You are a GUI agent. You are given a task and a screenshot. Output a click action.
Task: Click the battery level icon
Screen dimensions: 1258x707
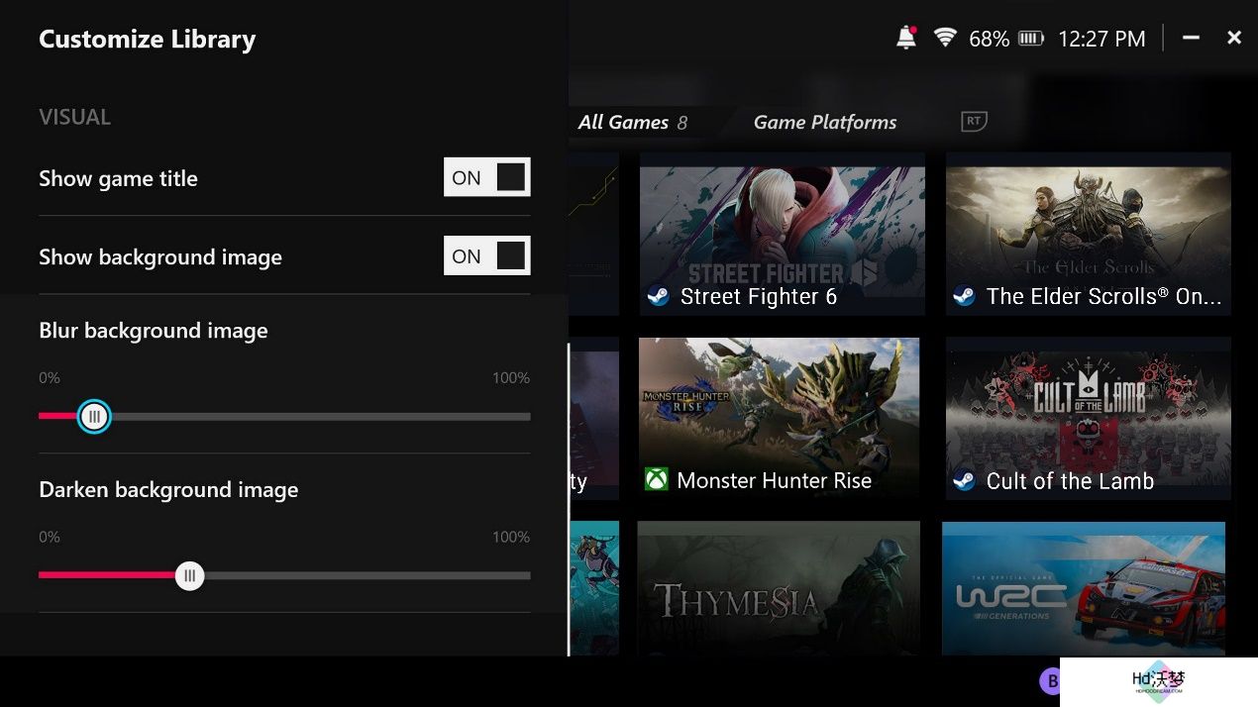tap(1031, 39)
